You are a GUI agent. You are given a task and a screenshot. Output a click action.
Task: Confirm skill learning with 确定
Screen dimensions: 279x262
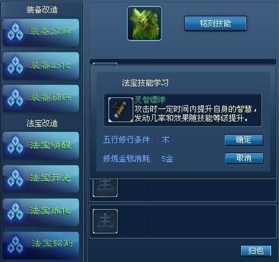(x=244, y=140)
